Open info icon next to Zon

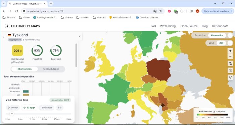(x=230, y=43)
